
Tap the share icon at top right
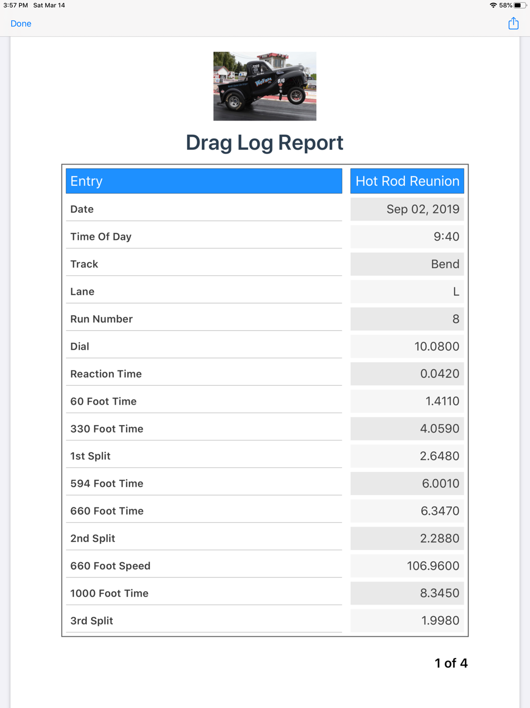click(513, 23)
